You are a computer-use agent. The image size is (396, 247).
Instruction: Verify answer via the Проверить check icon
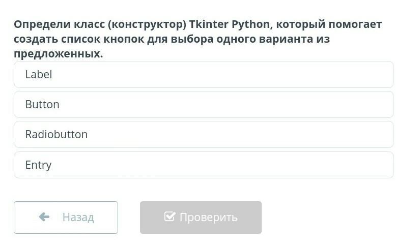point(170,217)
